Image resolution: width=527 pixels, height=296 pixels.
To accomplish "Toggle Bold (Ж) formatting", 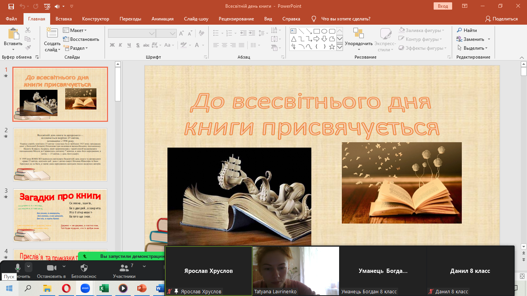I will [x=112, y=45].
